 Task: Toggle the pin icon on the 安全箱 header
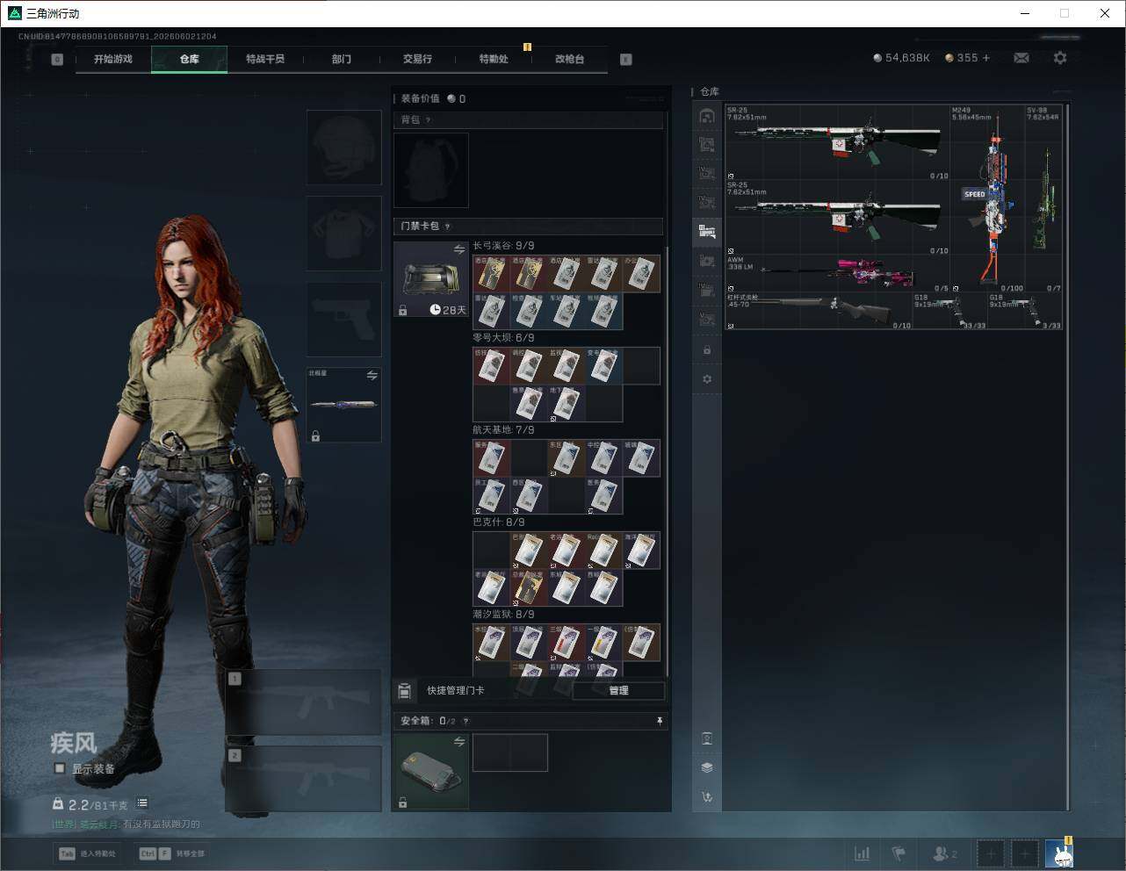coord(660,721)
